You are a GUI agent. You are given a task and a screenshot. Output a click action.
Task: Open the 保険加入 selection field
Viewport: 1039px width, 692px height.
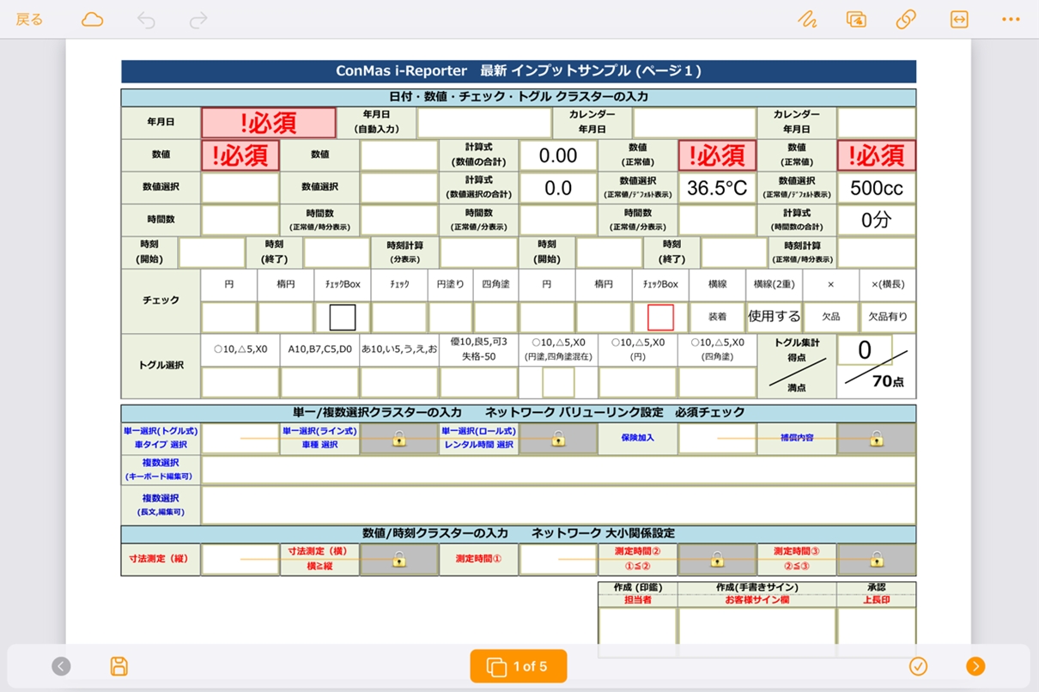pyautogui.click(x=717, y=439)
